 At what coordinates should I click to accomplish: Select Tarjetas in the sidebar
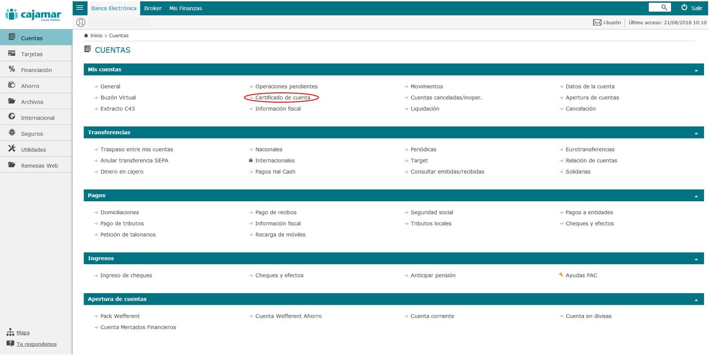pyautogui.click(x=36, y=54)
